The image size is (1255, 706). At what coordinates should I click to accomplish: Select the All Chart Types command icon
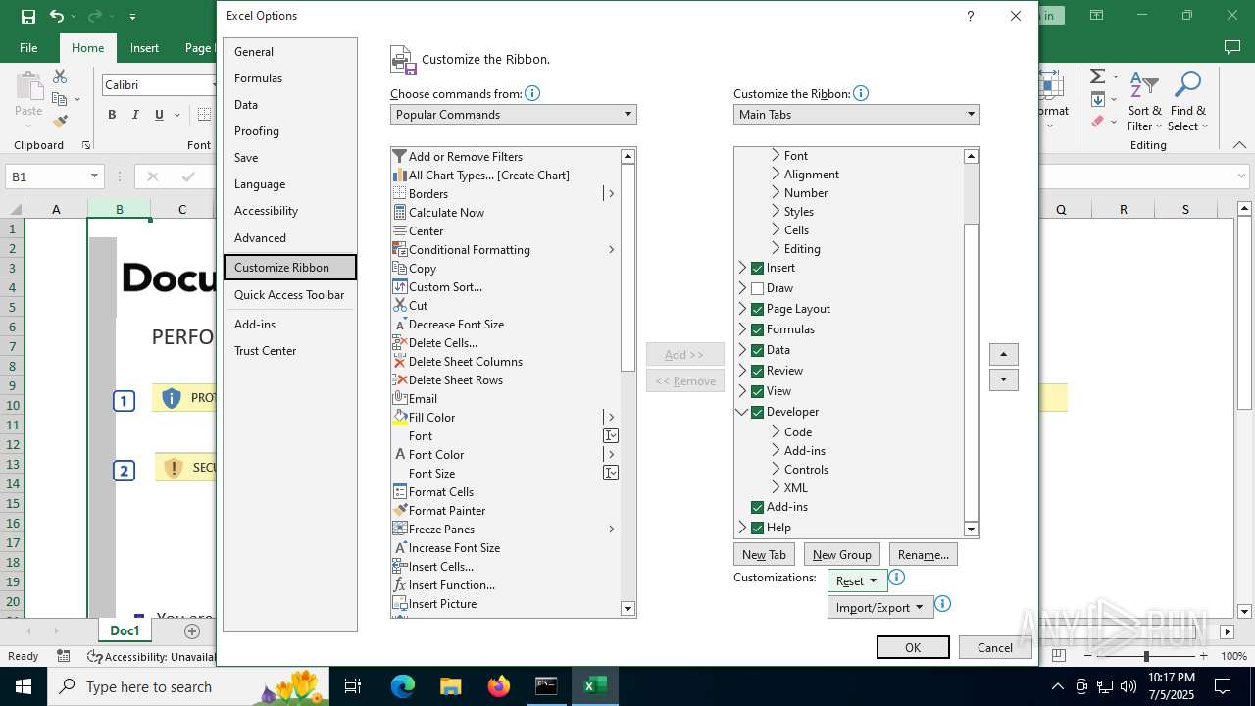pyautogui.click(x=399, y=175)
